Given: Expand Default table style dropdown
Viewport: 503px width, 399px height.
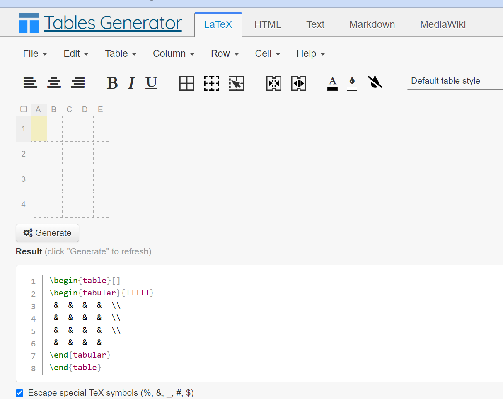Looking at the screenshot, I should coord(455,81).
